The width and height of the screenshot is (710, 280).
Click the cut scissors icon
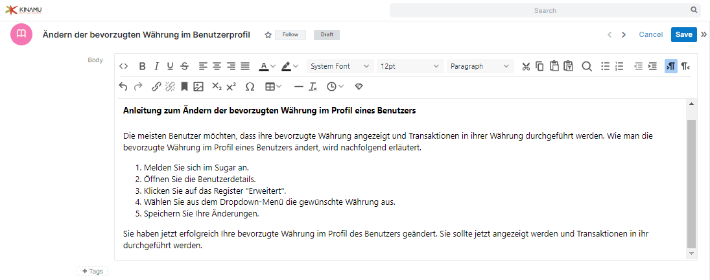click(x=526, y=66)
